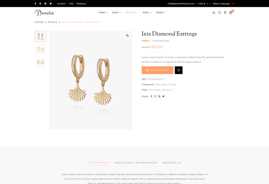Switch to the Description tab
The width and height of the screenshot is (269, 184).
click(98, 163)
